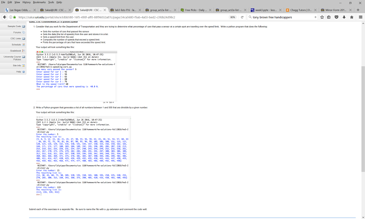365x219 pixels.
Task: Click inside the address bar URL field
Action: pos(125,16)
